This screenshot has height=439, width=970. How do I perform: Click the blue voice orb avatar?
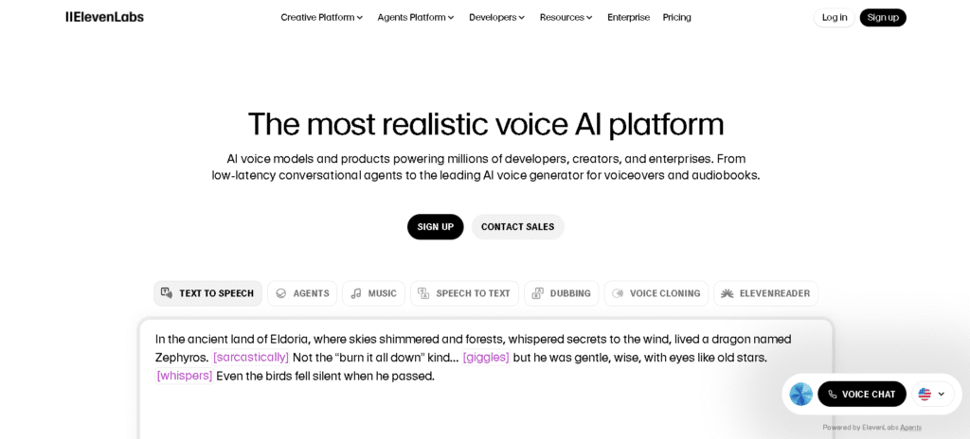[x=800, y=394]
